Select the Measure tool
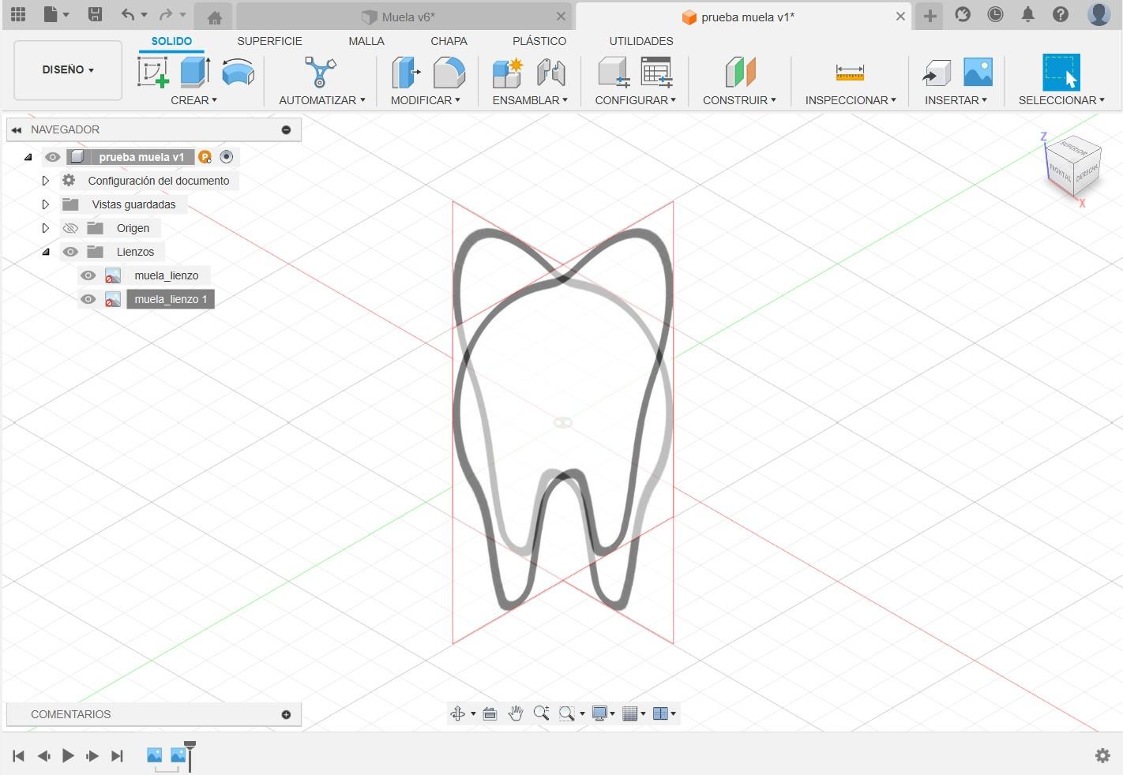 coord(850,72)
